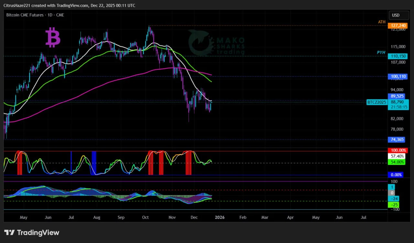The width and height of the screenshot is (414, 243).
Task: Click the green 54.00% indicator value label
Action: (x=396, y=162)
